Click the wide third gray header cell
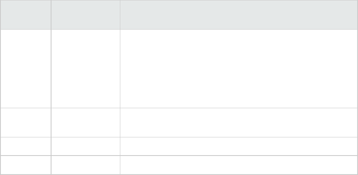Image resolution: width=358 pixels, height=175 pixels. (x=239, y=15)
